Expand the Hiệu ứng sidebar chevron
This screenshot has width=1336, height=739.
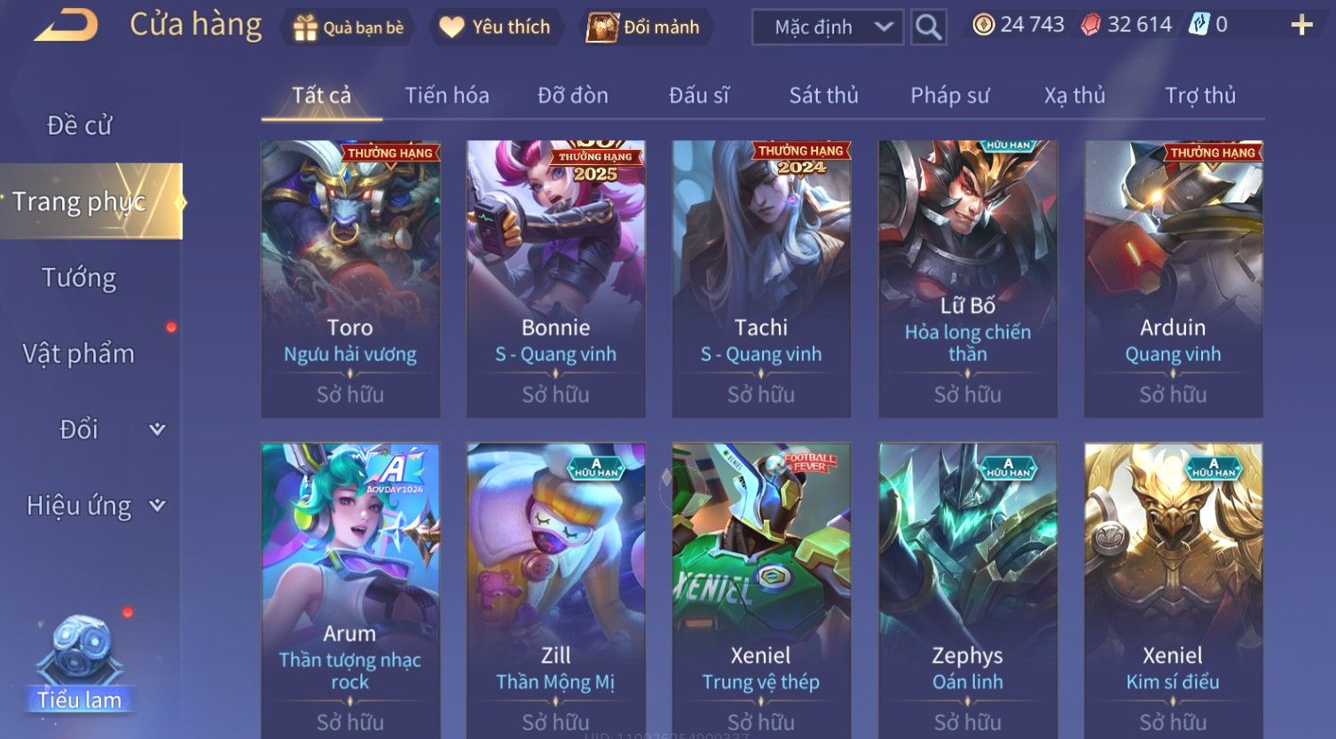[x=157, y=506]
